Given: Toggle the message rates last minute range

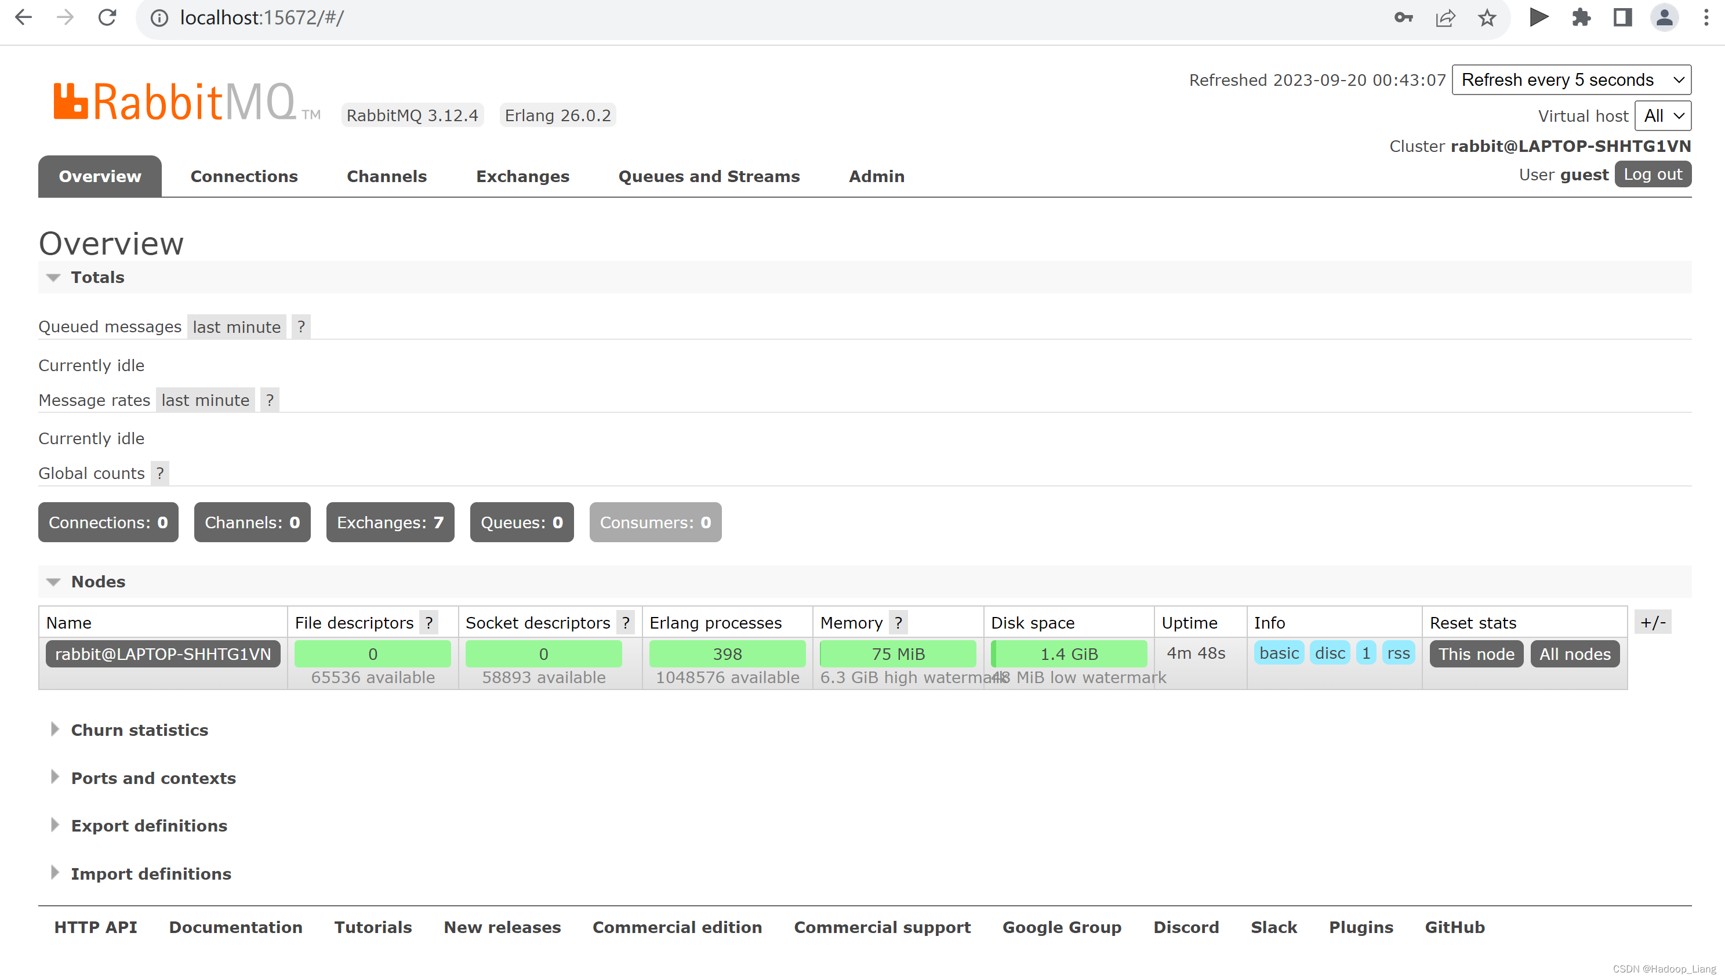Looking at the screenshot, I should tap(205, 400).
